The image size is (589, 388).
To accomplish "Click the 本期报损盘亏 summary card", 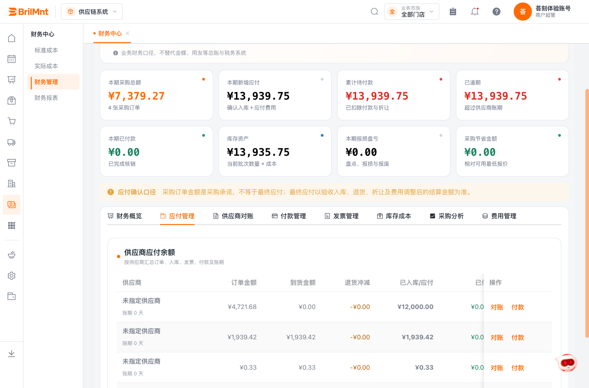I will click(x=394, y=151).
